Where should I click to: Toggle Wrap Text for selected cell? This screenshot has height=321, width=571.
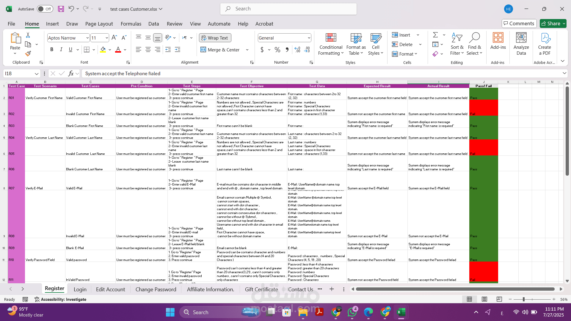pos(215,38)
